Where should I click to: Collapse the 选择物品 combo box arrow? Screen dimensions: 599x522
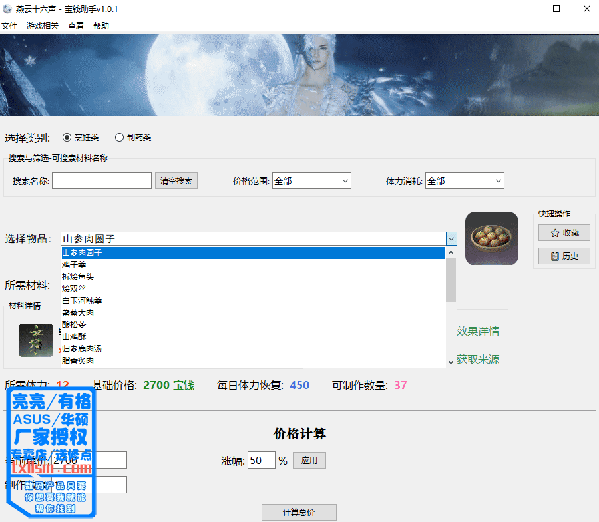(x=451, y=239)
